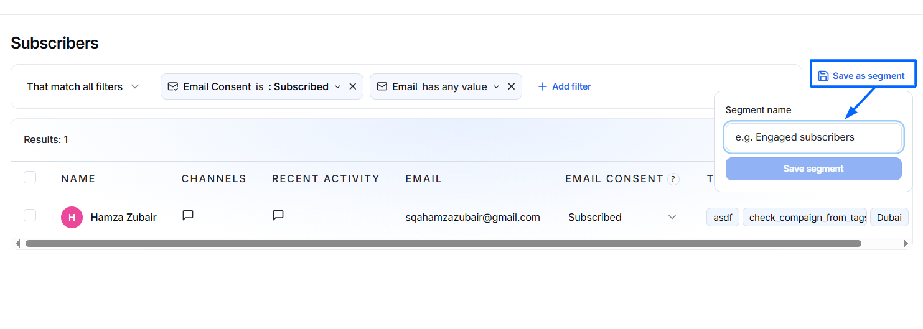Click the horizontal scrollbar left arrow

[x=17, y=243]
